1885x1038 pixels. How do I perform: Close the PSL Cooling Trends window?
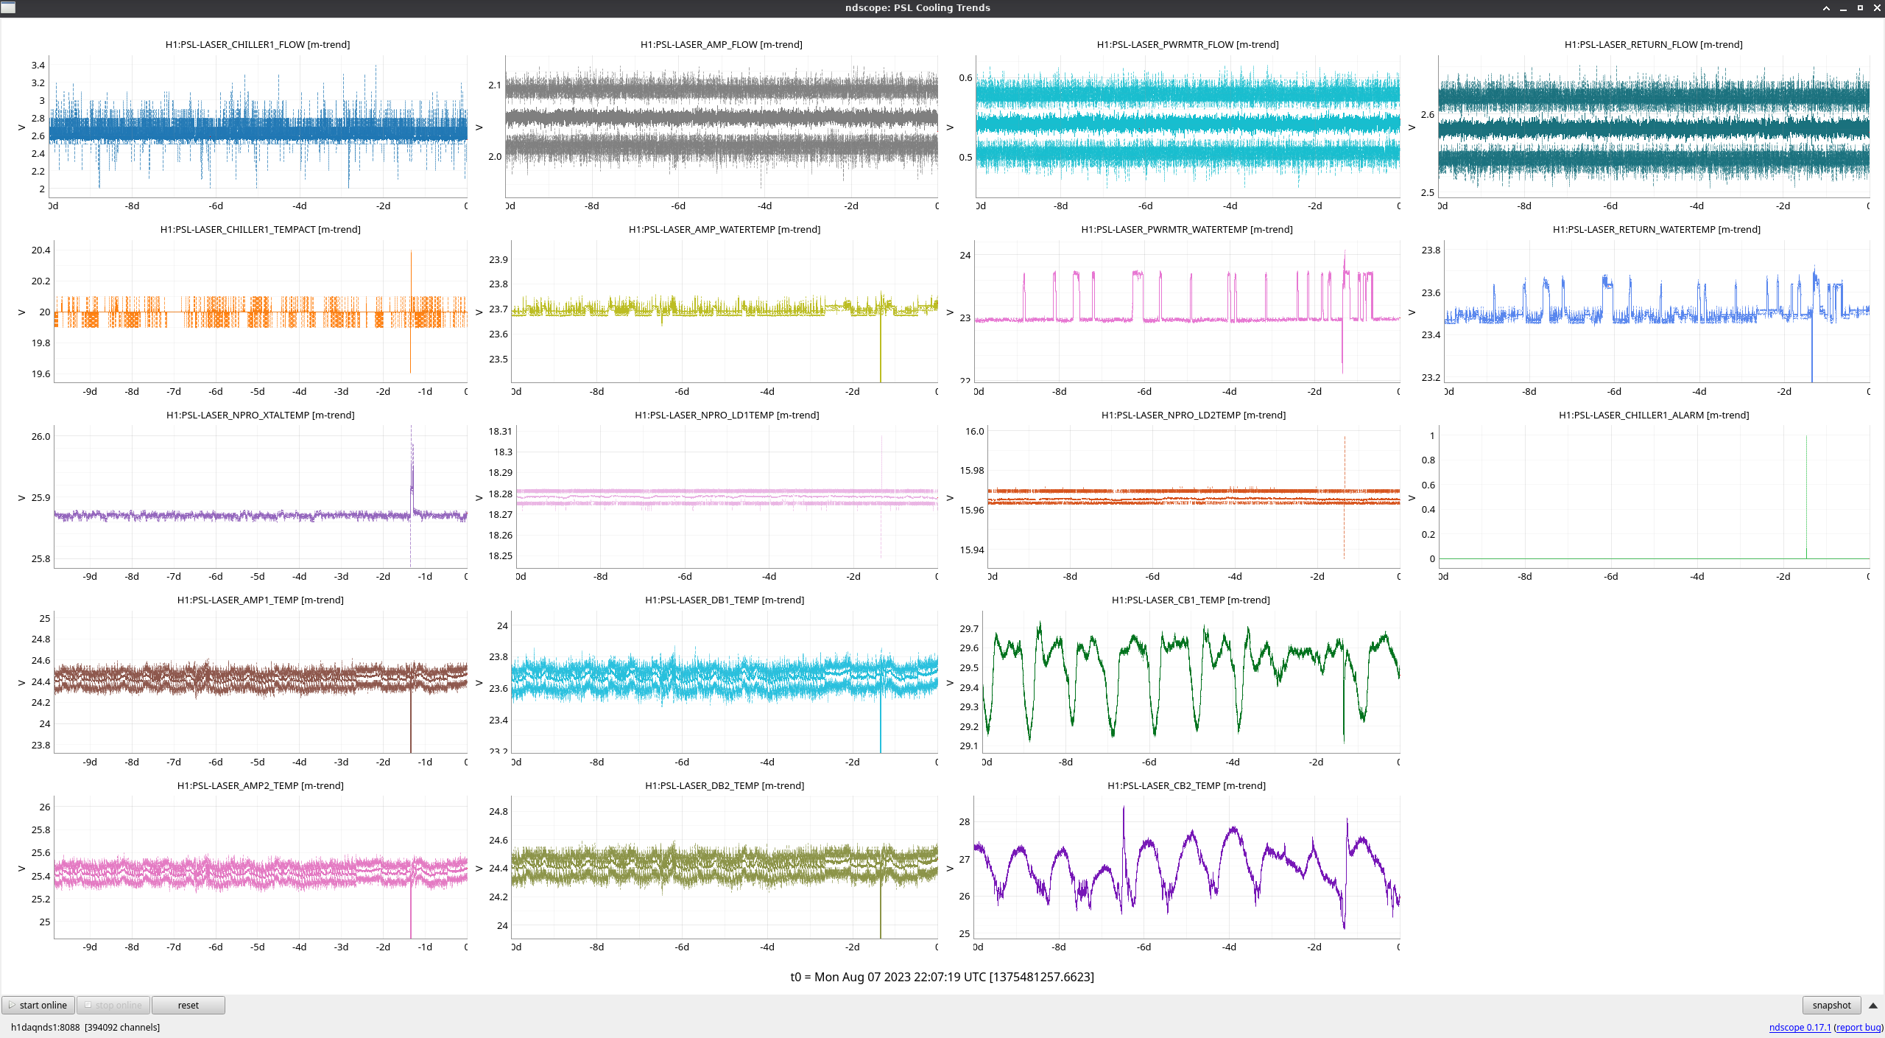coord(1877,8)
